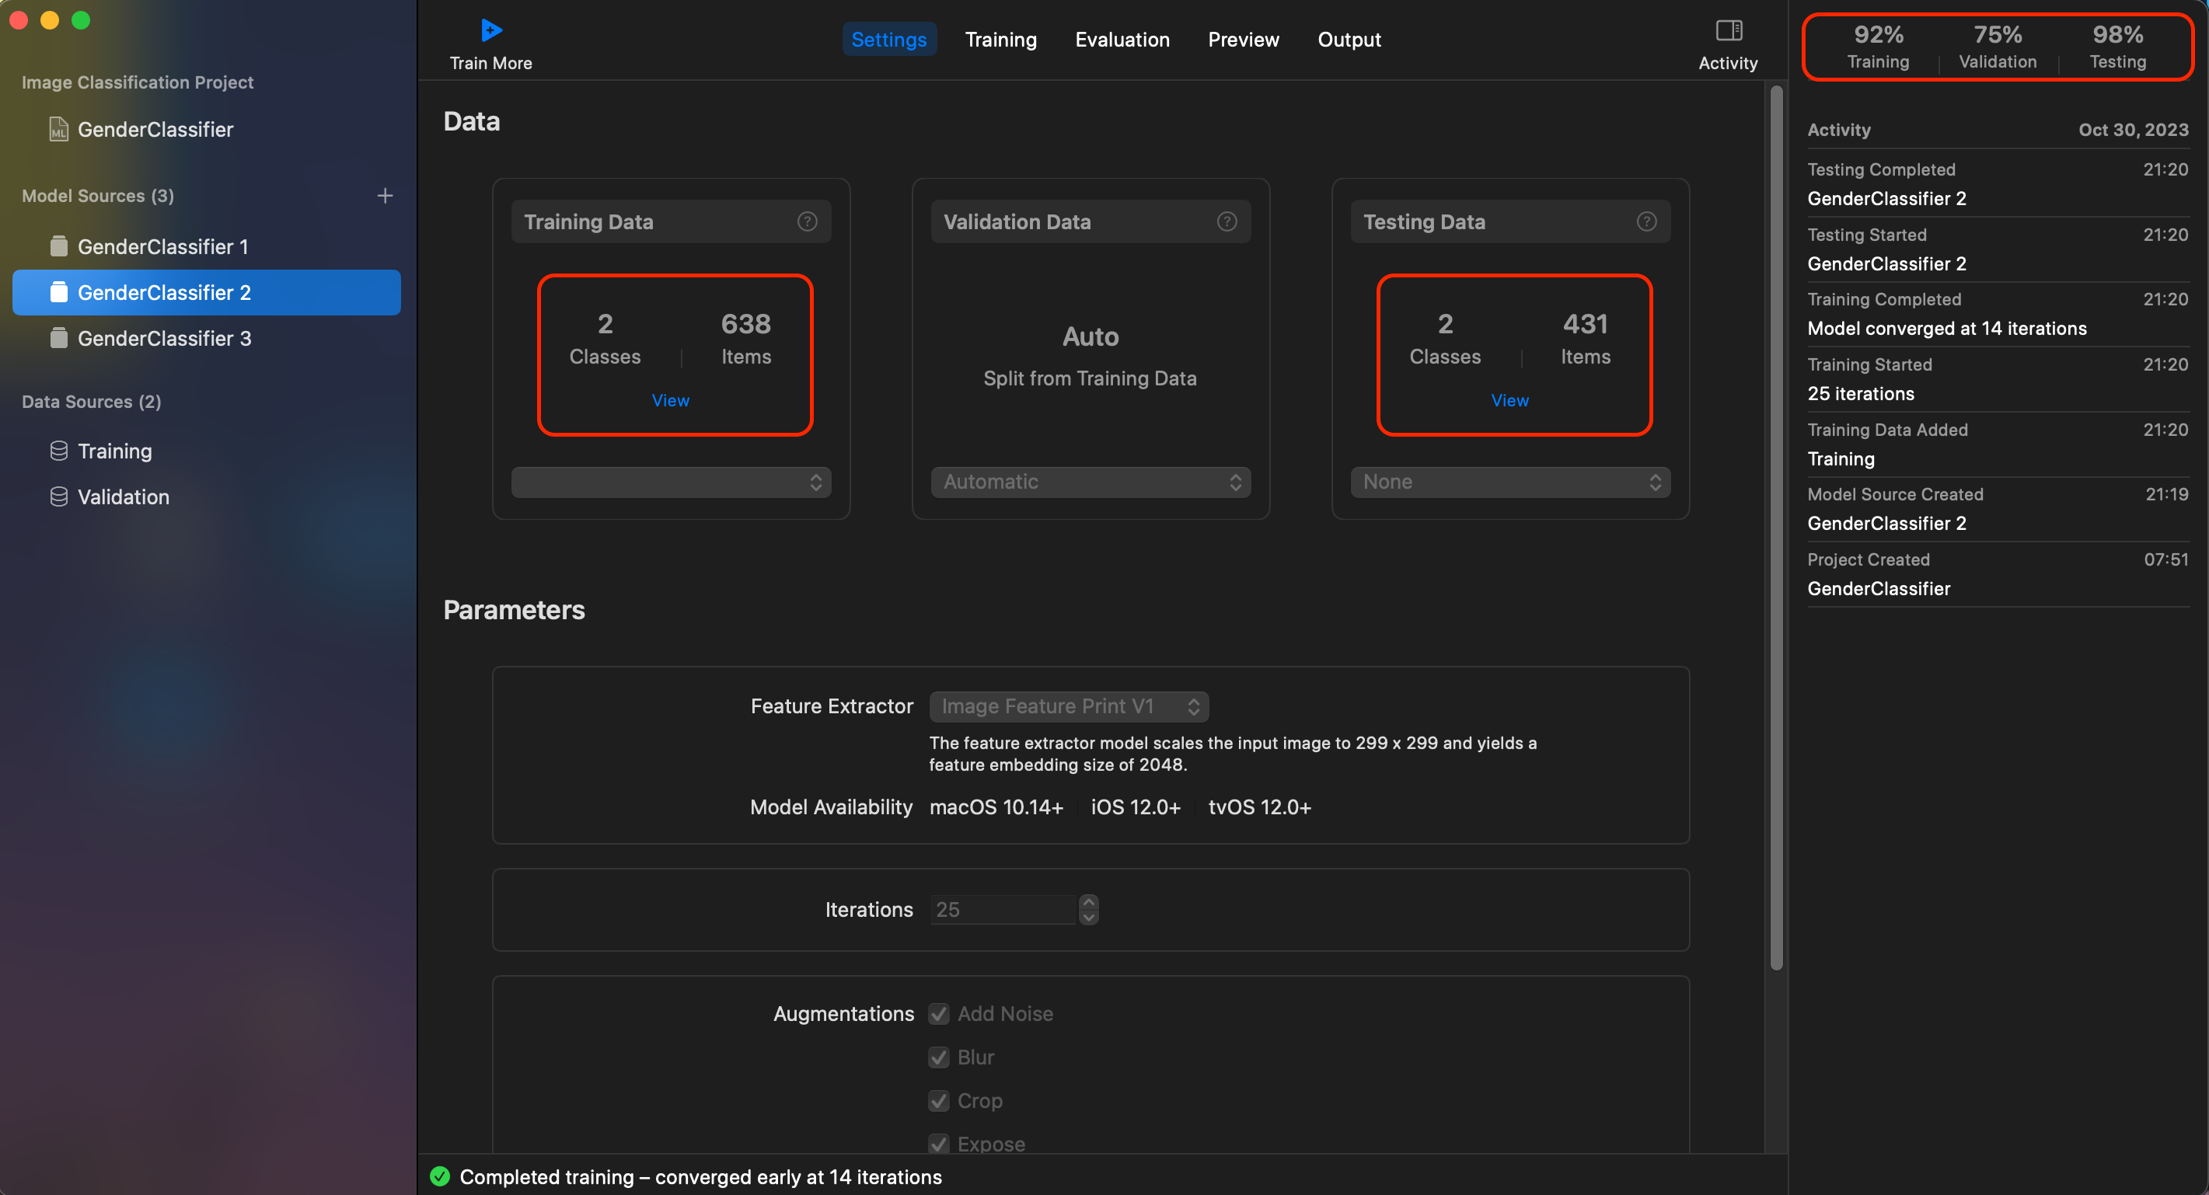Click the add Model Source plus icon
This screenshot has height=1195, width=2209.
385,196
